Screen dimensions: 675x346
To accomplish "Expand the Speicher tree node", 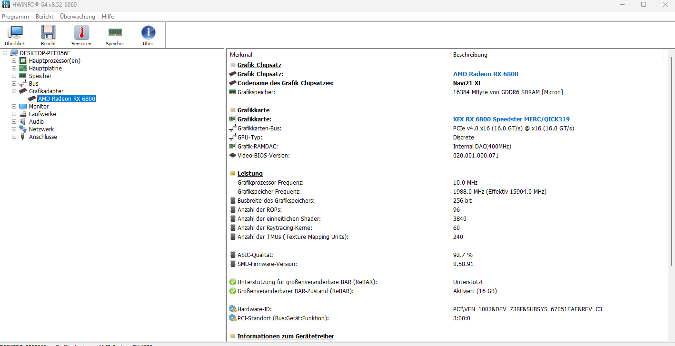I will [14, 76].
